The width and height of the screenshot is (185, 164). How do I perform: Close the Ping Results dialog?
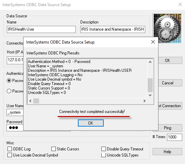point(153,42)
